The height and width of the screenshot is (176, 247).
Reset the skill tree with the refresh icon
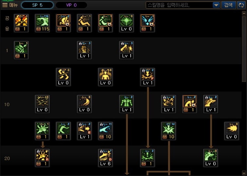coord(241,5)
